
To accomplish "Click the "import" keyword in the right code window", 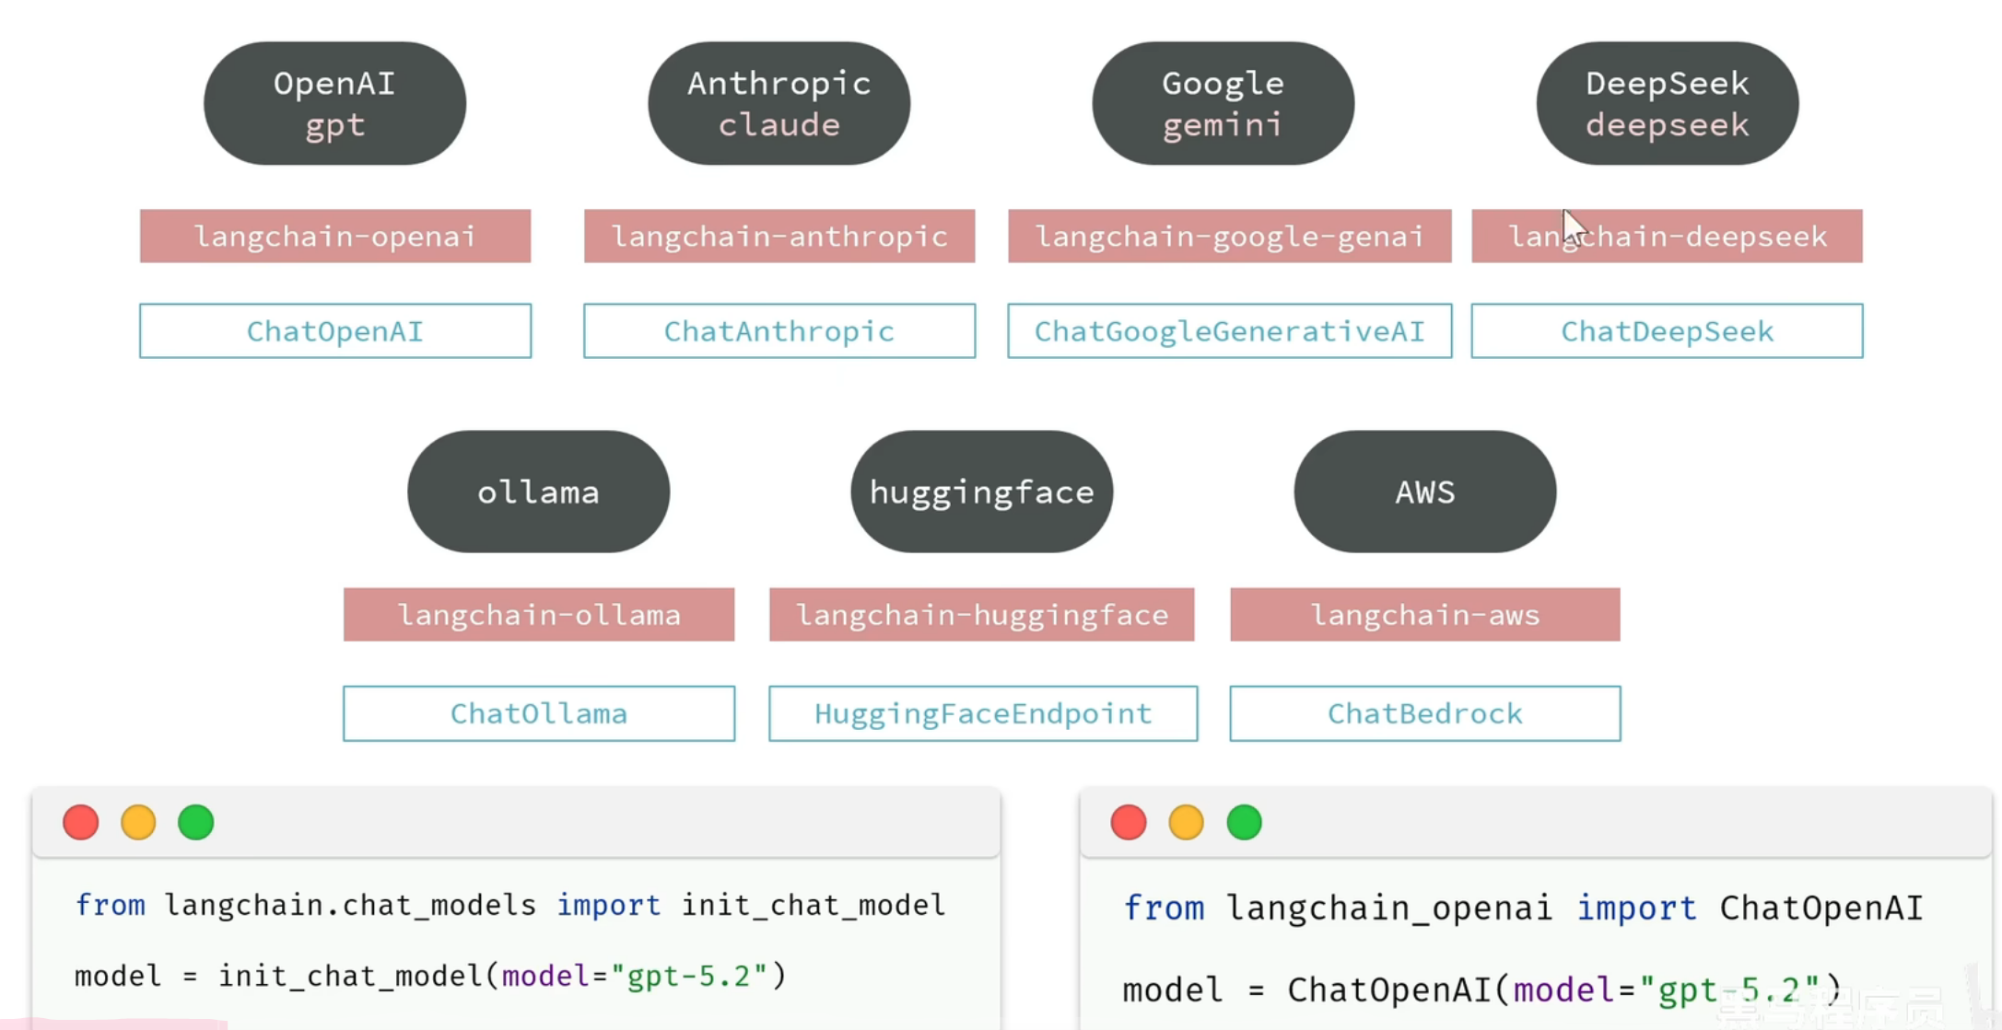I will [1636, 909].
